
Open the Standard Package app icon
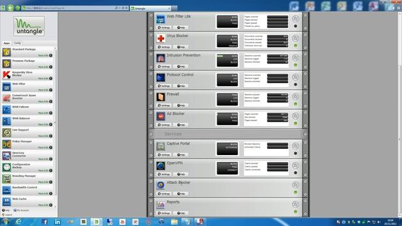click(7, 52)
